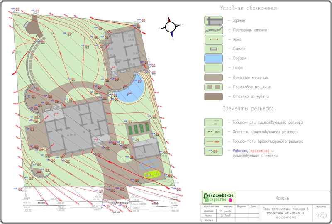The image size is (332, 224).
Task: Click the Подпись column header
Action: pyautogui.click(x=242, y=207)
